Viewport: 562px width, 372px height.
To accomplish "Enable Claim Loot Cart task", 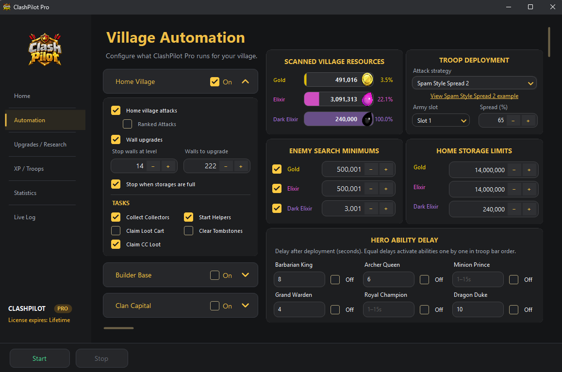I will [116, 230].
